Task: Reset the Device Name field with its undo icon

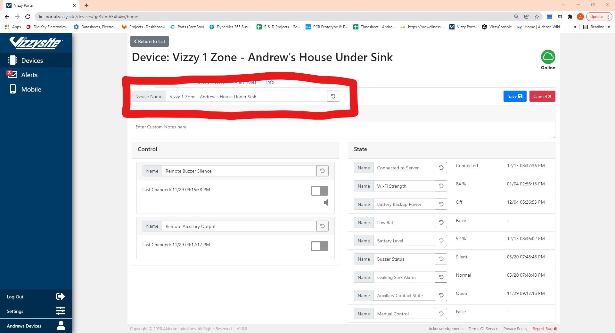Action: pyautogui.click(x=333, y=96)
